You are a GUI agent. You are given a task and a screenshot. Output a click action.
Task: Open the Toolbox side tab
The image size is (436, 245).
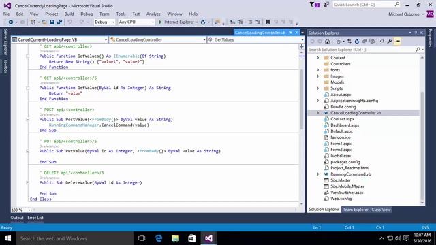pos(5,67)
